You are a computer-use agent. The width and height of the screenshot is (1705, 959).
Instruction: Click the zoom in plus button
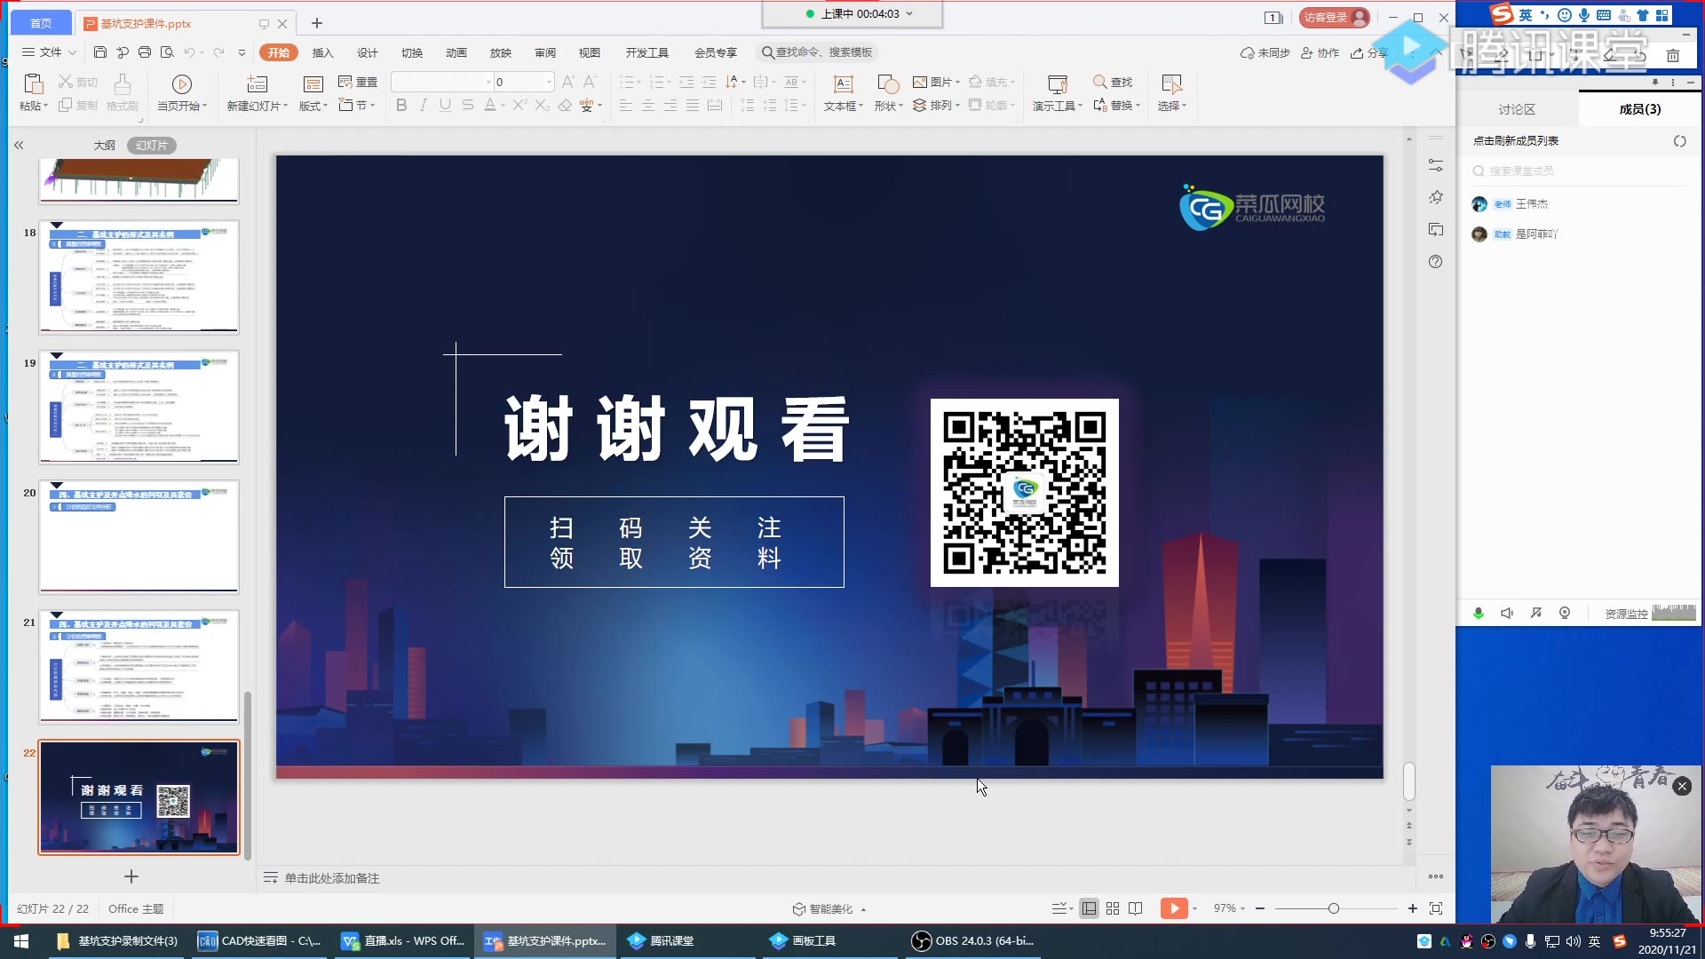1412,908
